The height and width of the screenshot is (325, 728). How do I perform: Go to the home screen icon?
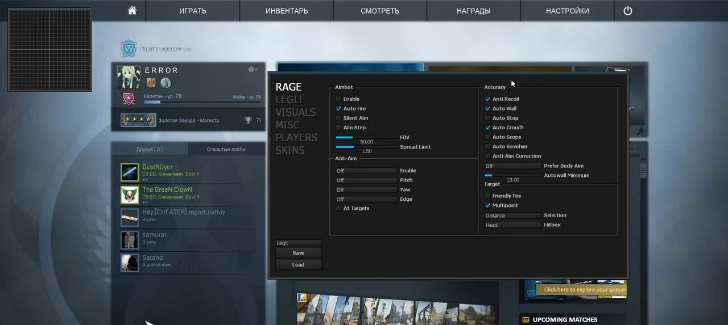pos(132,11)
